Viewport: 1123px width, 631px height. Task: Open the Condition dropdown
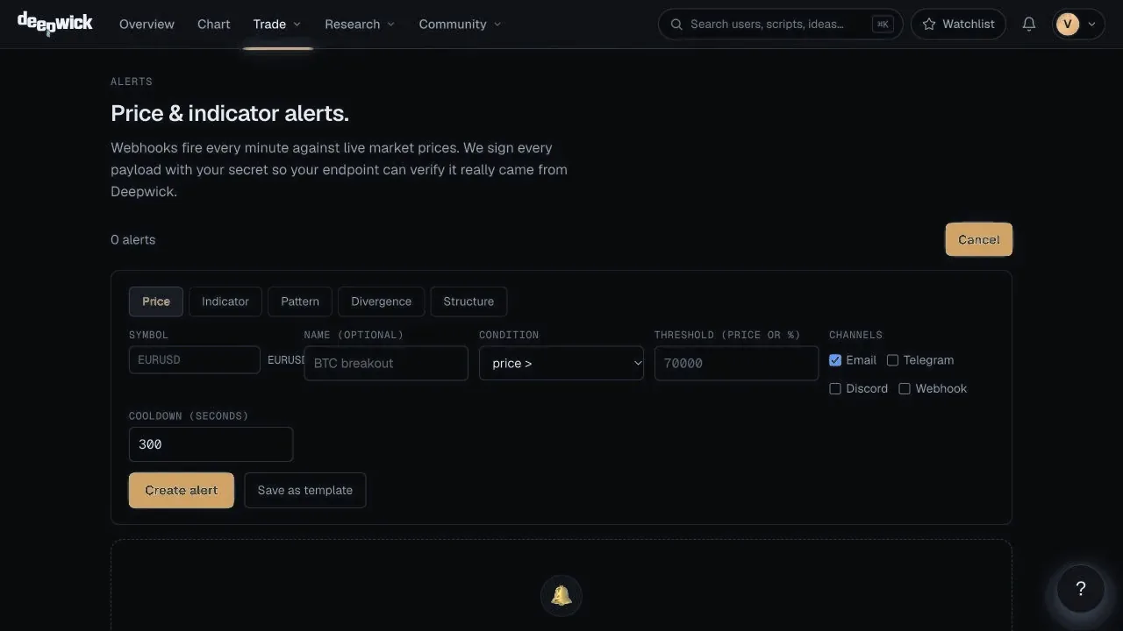561,363
